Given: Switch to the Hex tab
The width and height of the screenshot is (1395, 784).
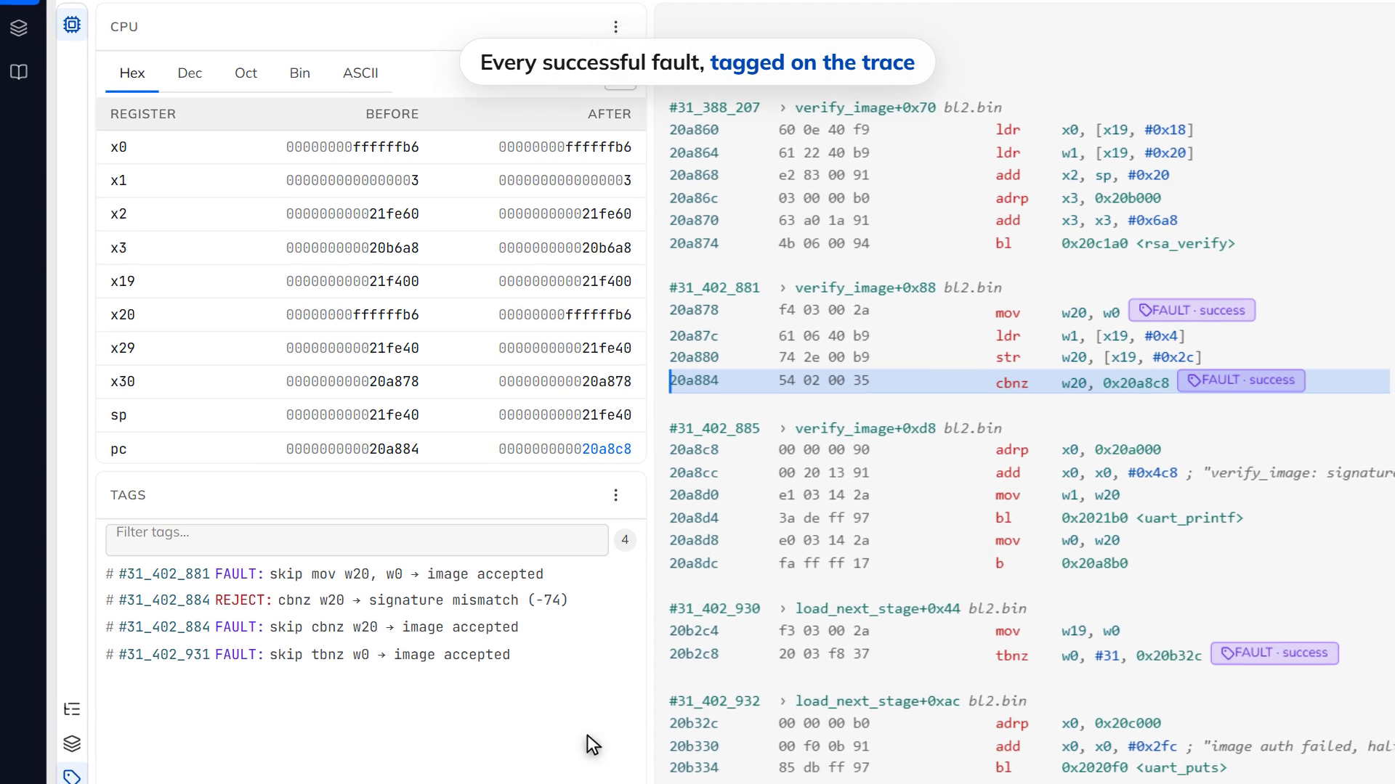Looking at the screenshot, I should 132,73.
